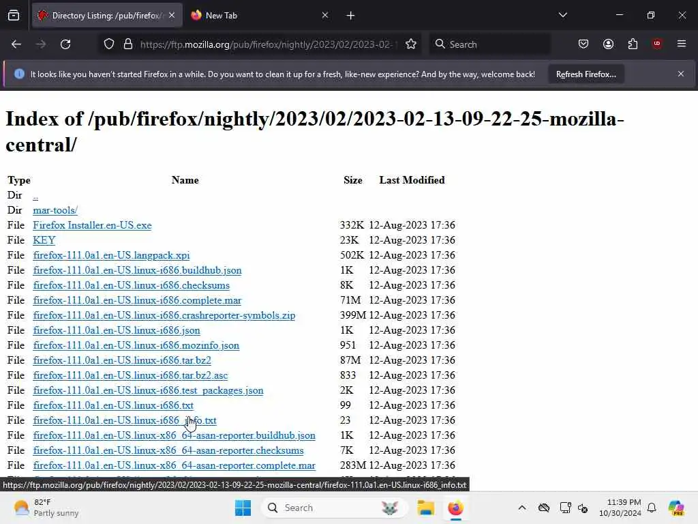Download Firefox Installer.en-US.exe
The width and height of the screenshot is (698, 524).
tap(92, 225)
